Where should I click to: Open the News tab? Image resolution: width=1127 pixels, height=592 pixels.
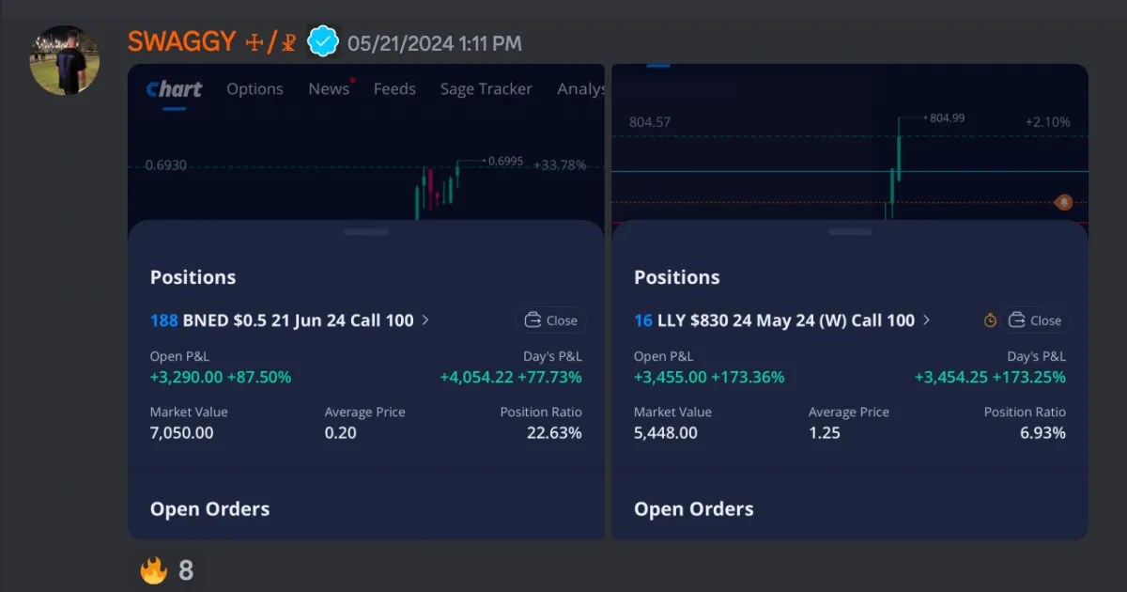329,89
